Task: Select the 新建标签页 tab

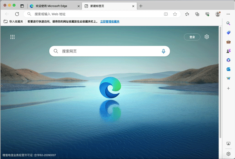Action: tap(109, 6)
